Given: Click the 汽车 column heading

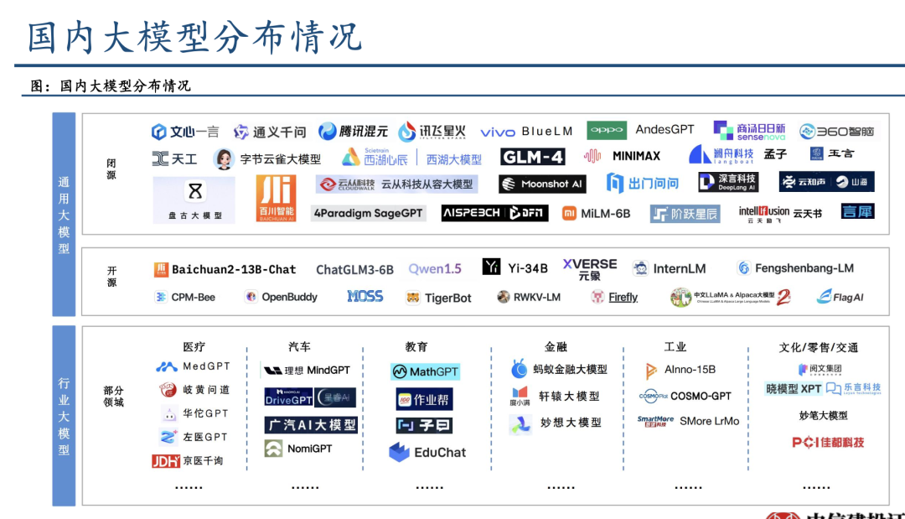Looking at the screenshot, I should click(x=299, y=346).
